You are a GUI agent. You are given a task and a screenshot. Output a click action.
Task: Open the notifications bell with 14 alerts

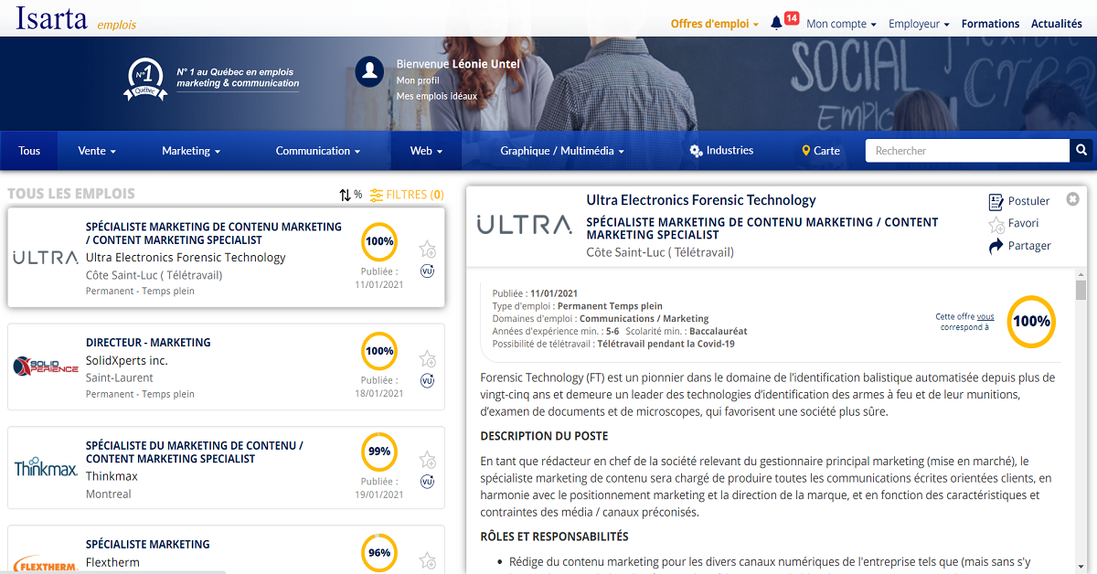click(777, 24)
